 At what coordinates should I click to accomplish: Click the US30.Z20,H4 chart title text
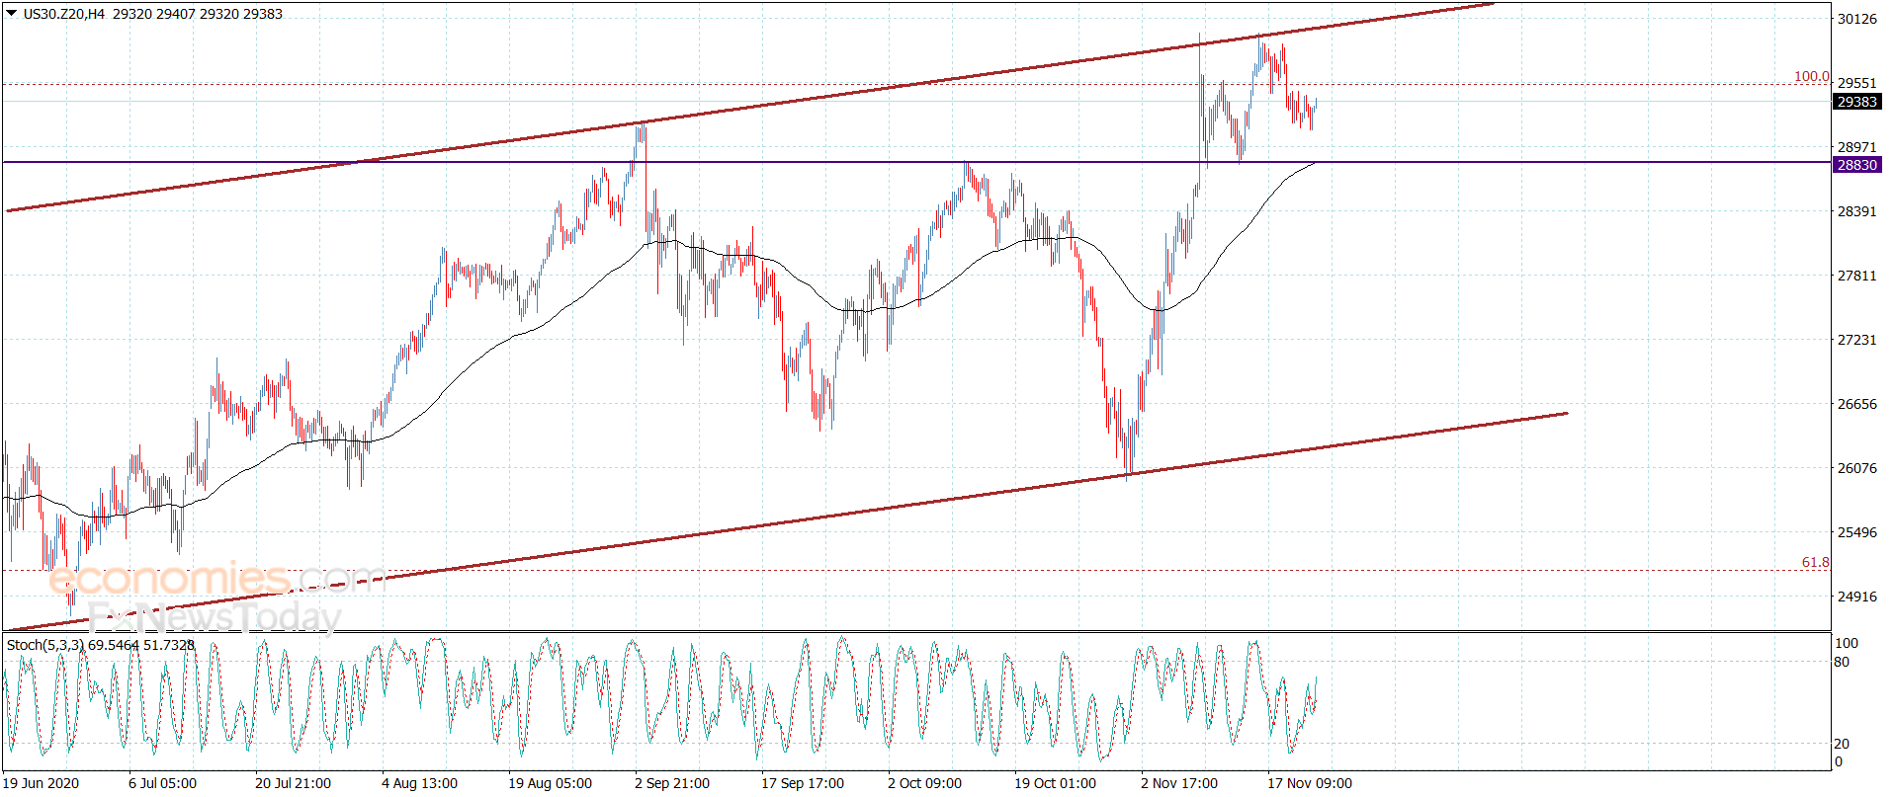pos(64,14)
